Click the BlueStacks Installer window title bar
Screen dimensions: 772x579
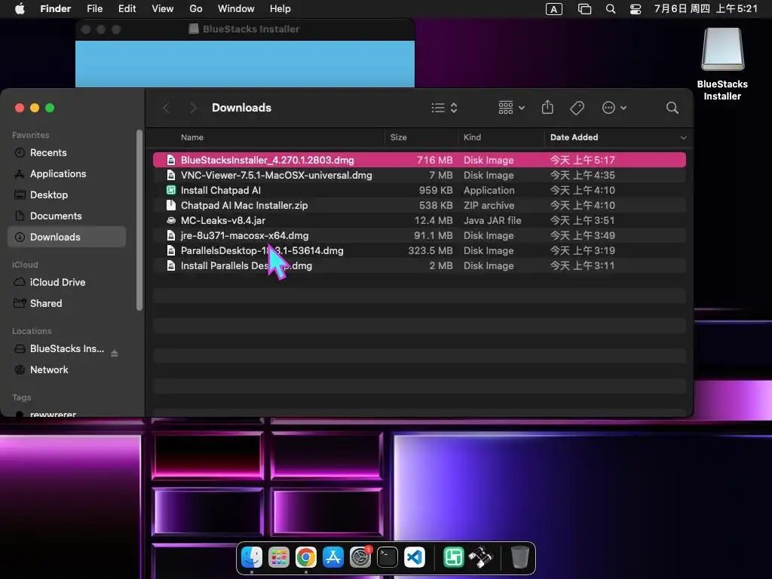[x=245, y=29]
